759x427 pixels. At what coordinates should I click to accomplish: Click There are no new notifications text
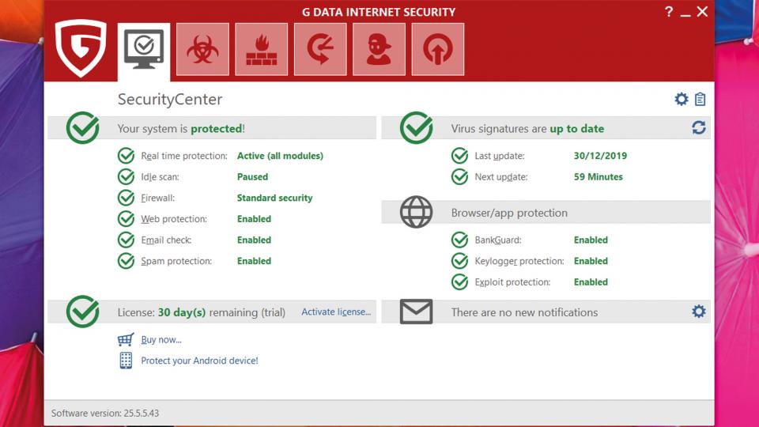pos(524,312)
